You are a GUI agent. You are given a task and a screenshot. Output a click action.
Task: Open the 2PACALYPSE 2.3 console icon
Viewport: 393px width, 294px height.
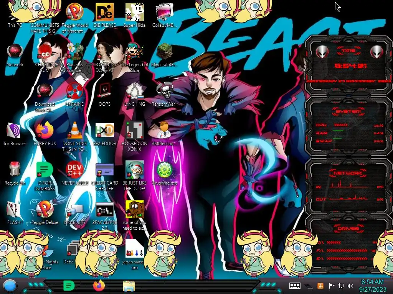104,216
